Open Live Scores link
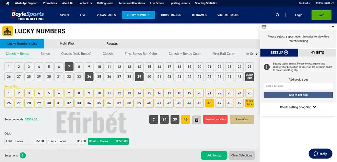This screenshot has width=337, height=162. (157, 3)
